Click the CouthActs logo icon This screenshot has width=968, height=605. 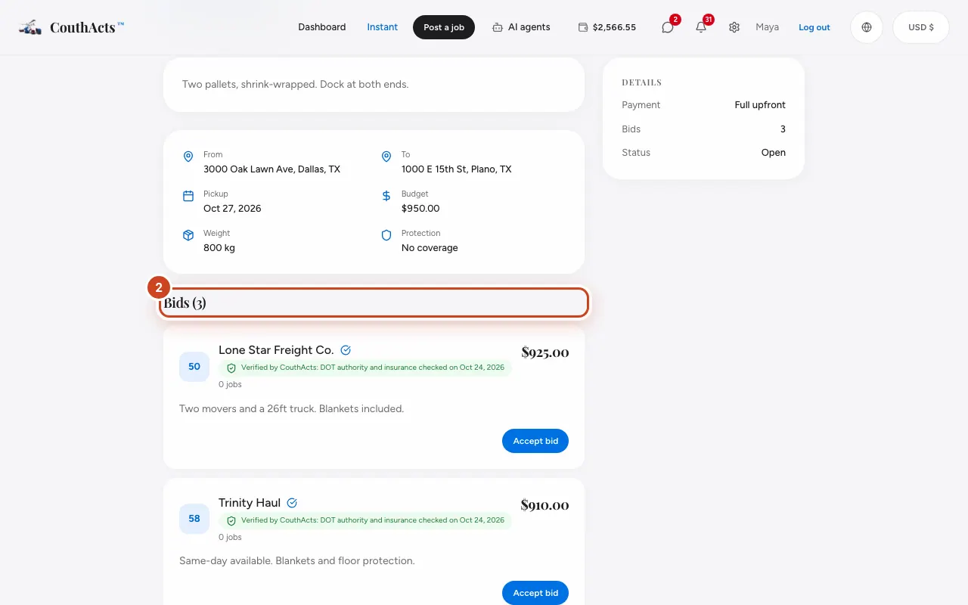[x=30, y=27]
